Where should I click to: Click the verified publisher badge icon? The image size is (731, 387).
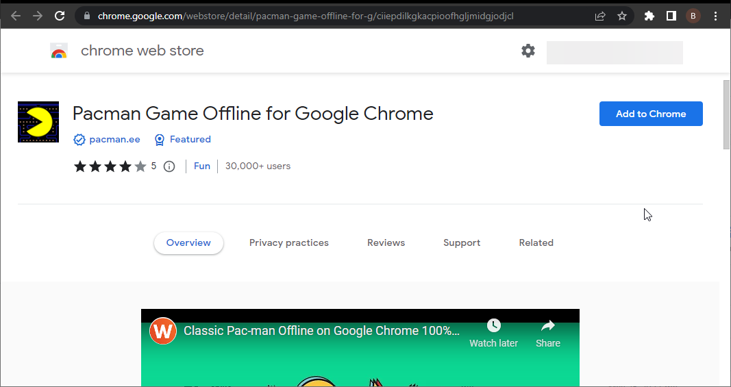coord(79,140)
